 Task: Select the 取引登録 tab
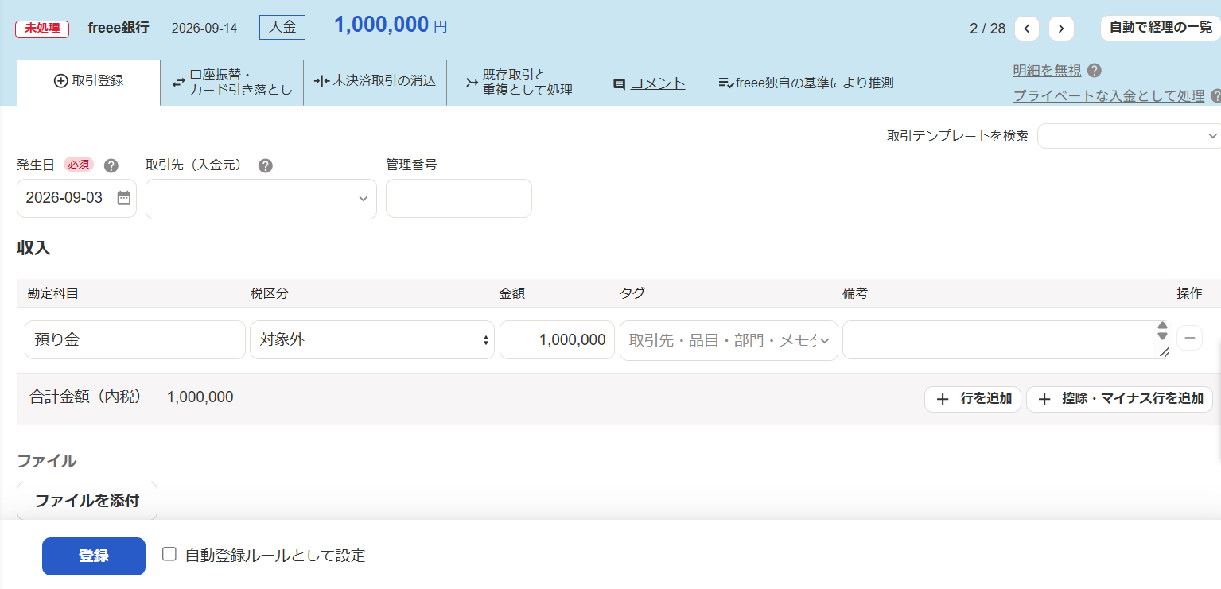pyautogui.click(x=88, y=82)
